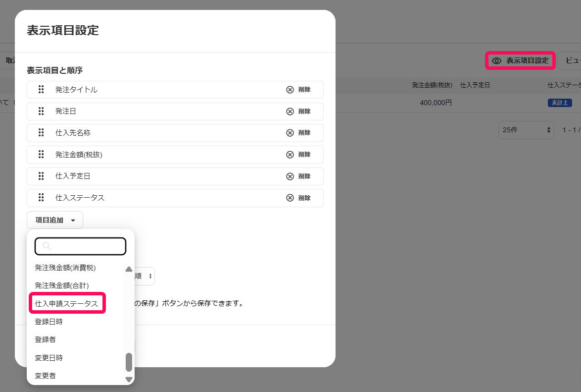The width and height of the screenshot is (581, 392).
Task: Click the dropdown list scroll-down arrow
Action: [x=129, y=380]
